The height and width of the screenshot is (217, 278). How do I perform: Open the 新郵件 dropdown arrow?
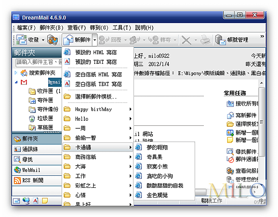(x=95, y=40)
